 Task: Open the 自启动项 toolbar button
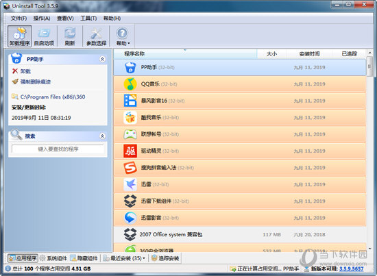pyautogui.click(x=45, y=36)
